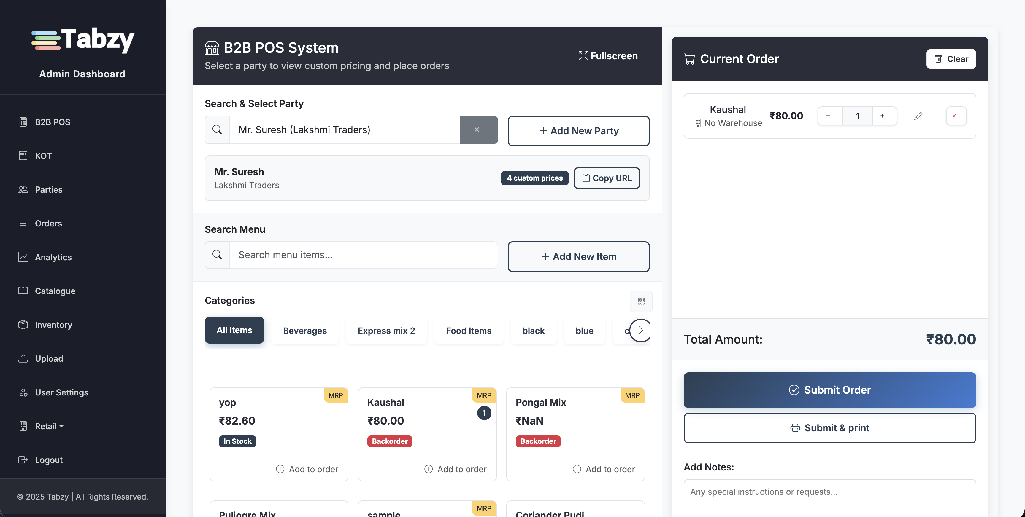
Task: Go to the KOT page
Action: click(43, 156)
